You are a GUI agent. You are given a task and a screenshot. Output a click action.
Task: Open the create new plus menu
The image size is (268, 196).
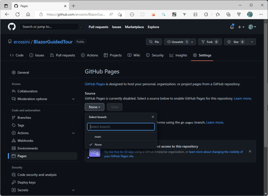pos(241,27)
